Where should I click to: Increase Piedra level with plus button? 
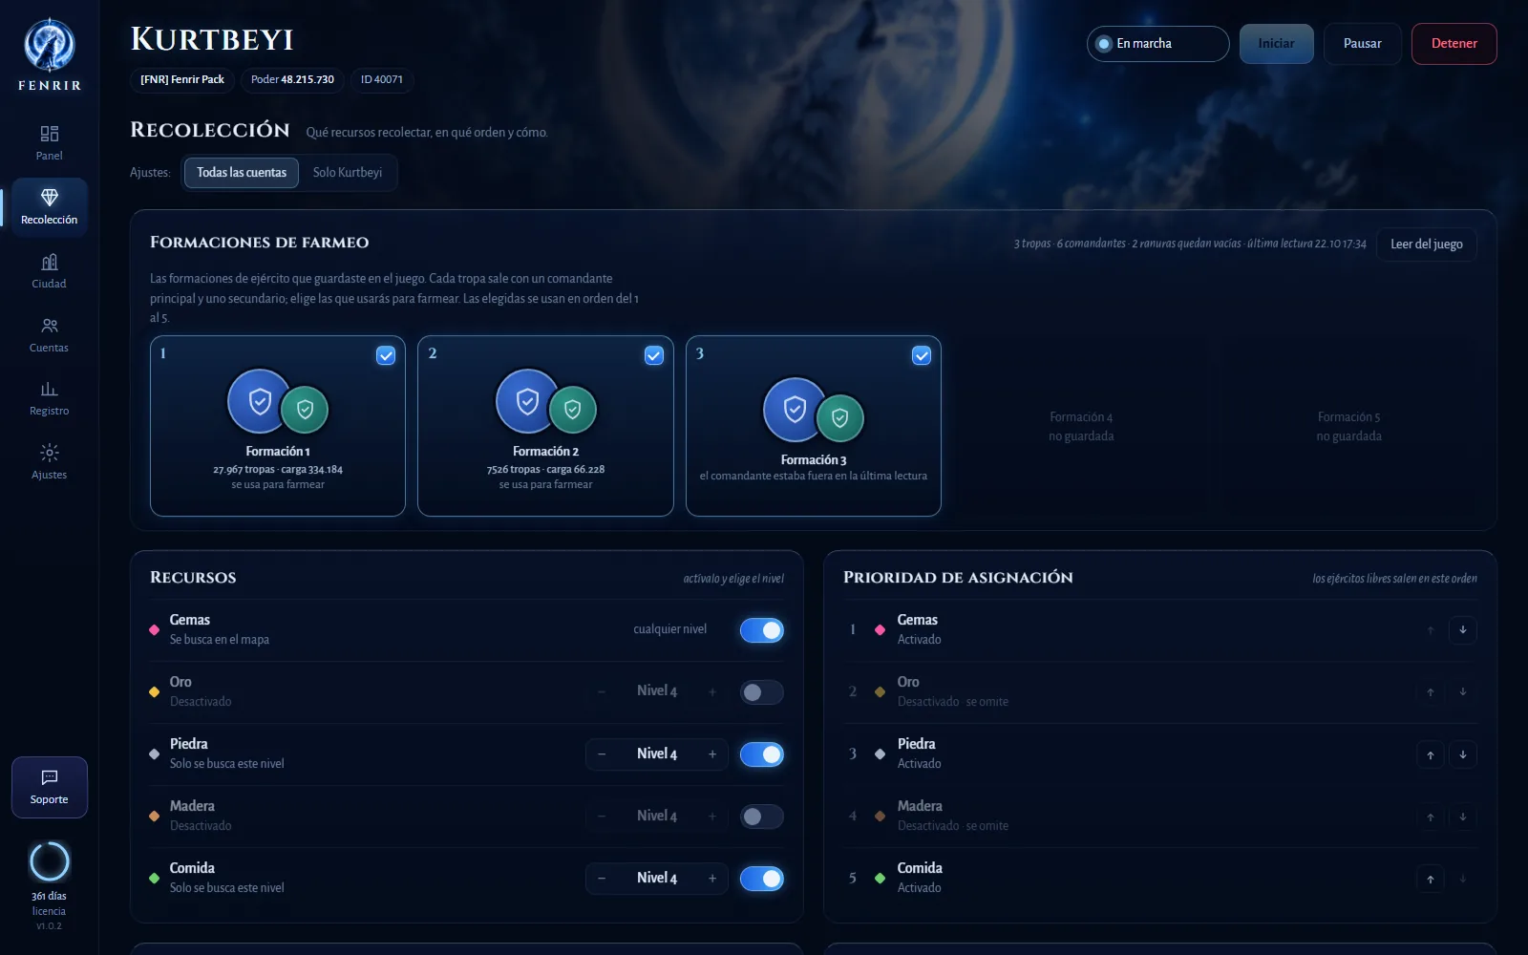712,754
